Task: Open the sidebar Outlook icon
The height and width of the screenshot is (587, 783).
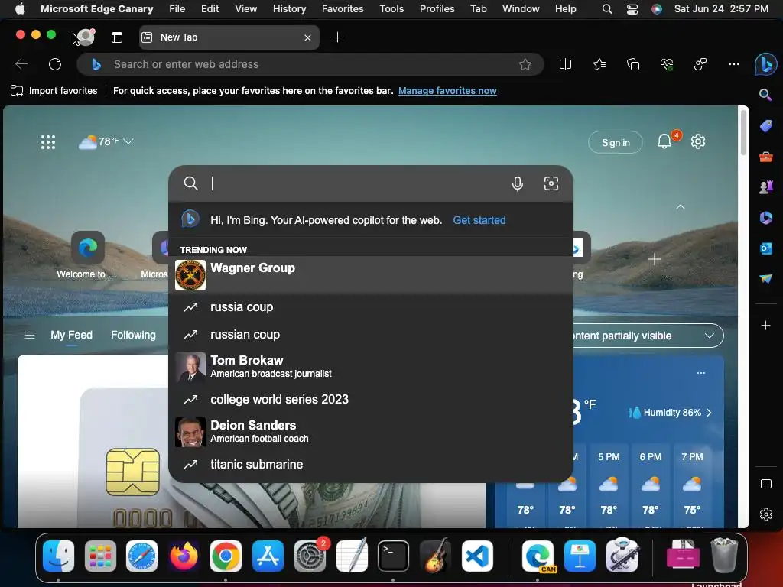Action: [766, 248]
